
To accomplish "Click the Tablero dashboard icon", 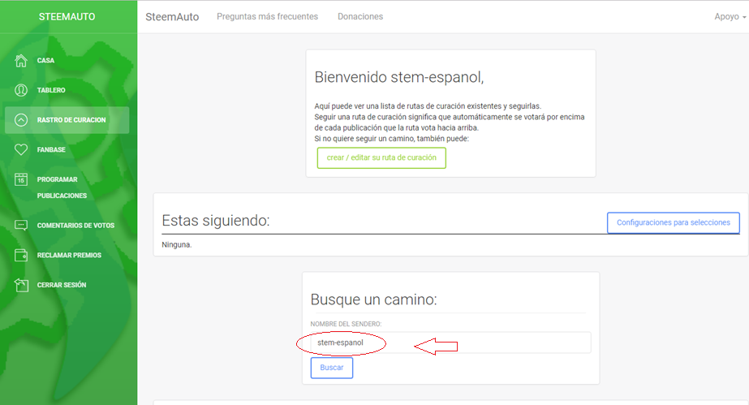I will coord(21,90).
